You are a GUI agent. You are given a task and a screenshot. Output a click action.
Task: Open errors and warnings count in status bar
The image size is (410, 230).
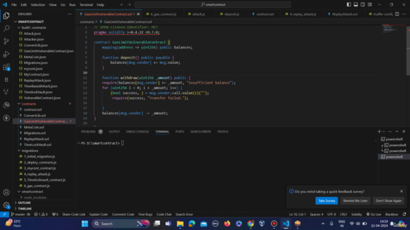click(41, 215)
